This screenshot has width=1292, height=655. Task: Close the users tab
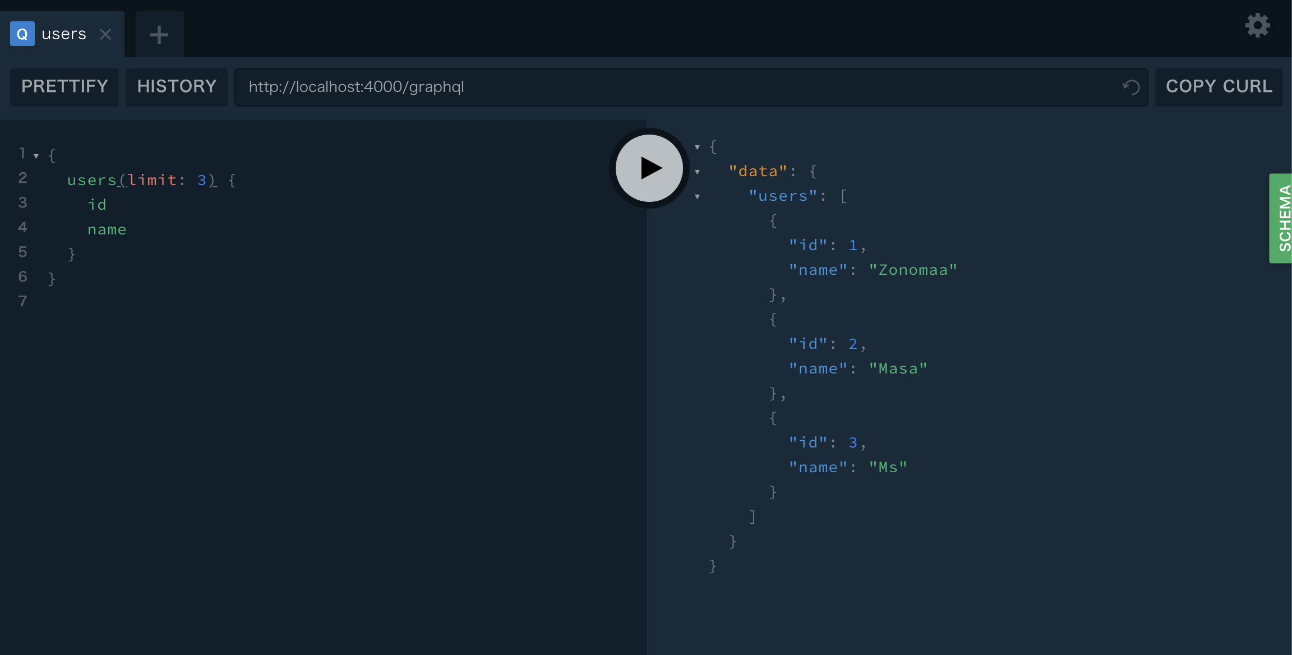pos(105,34)
